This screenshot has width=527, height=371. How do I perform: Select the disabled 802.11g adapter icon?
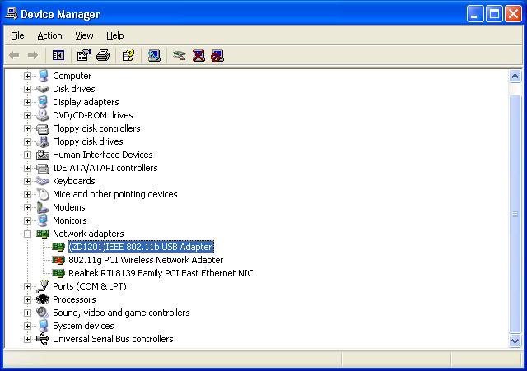click(58, 260)
